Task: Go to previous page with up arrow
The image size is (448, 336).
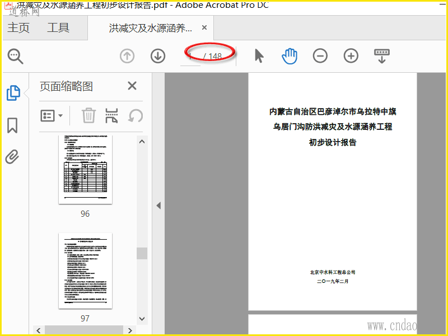Action: (127, 56)
